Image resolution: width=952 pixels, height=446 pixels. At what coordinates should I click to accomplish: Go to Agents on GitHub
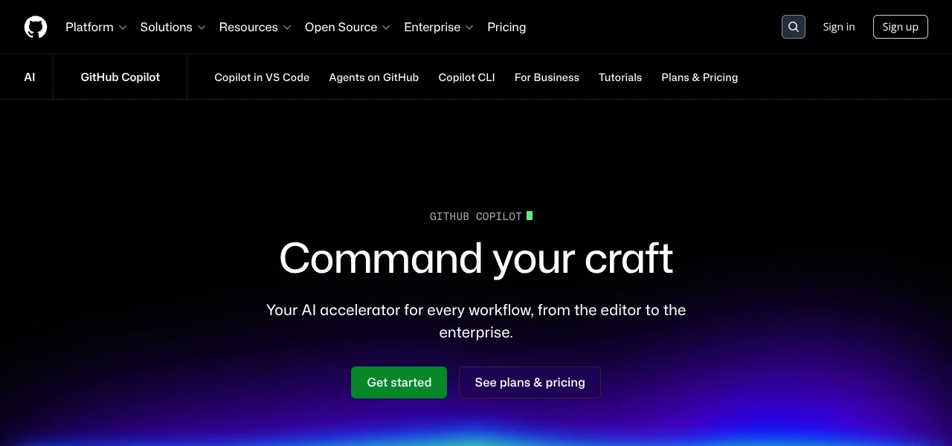pyautogui.click(x=374, y=77)
